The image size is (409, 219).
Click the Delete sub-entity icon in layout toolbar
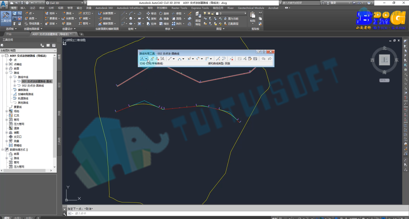point(231,59)
